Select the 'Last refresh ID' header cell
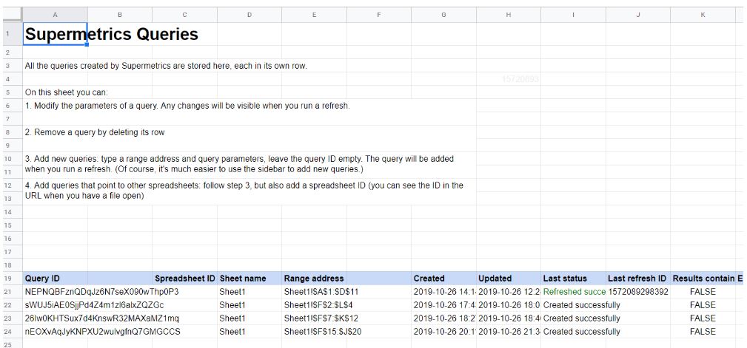 638,278
